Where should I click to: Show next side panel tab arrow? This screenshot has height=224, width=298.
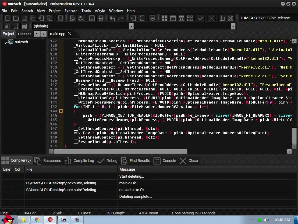pos(44,34)
